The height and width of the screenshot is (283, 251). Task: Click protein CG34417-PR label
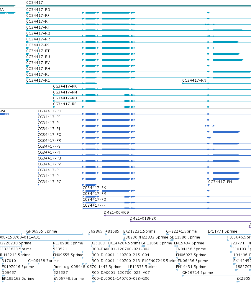[x=50, y=141]
